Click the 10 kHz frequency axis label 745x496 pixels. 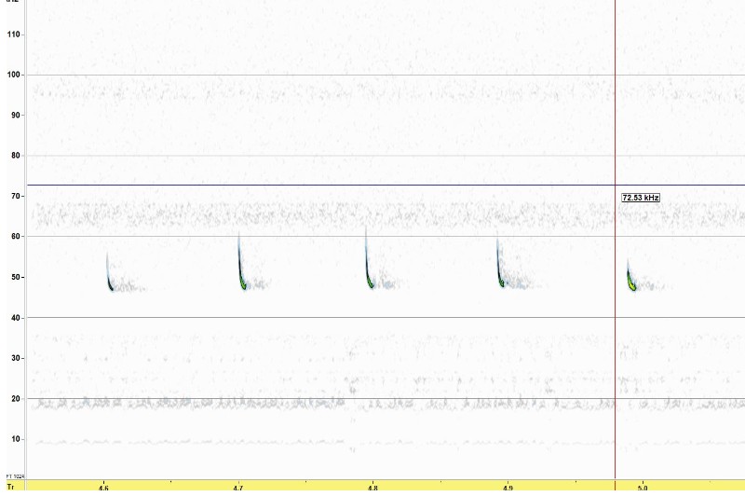pyautogui.click(x=15, y=439)
